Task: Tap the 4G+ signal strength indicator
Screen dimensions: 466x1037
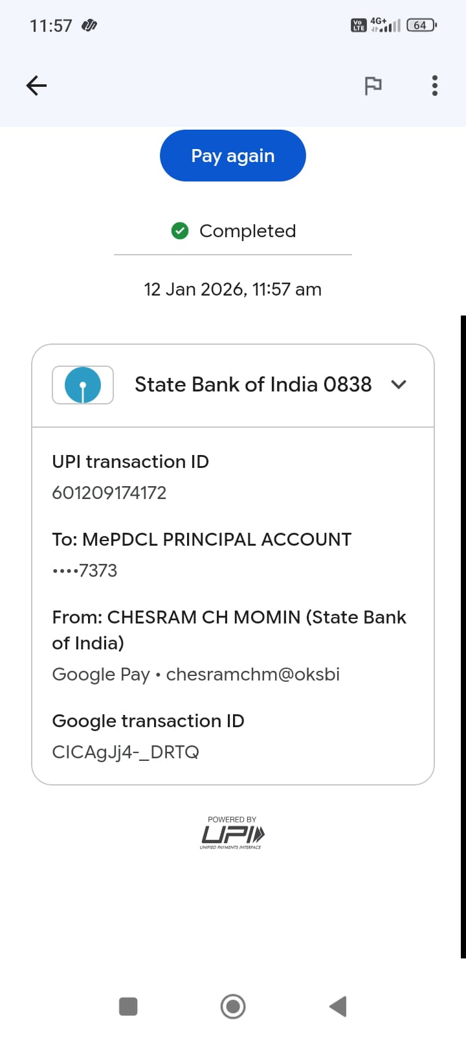Action: (386, 25)
